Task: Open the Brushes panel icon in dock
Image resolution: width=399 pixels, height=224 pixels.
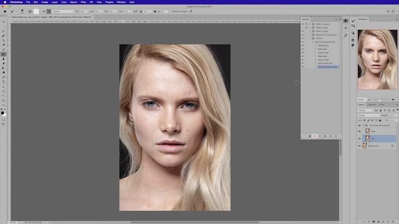Action: (353, 21)
